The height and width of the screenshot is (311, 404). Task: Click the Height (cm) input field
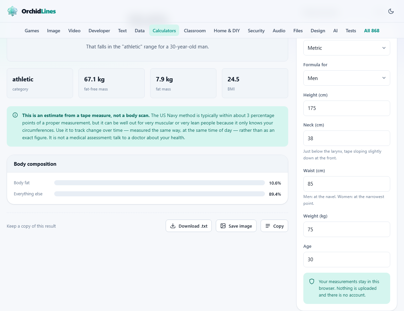point(347,108)
